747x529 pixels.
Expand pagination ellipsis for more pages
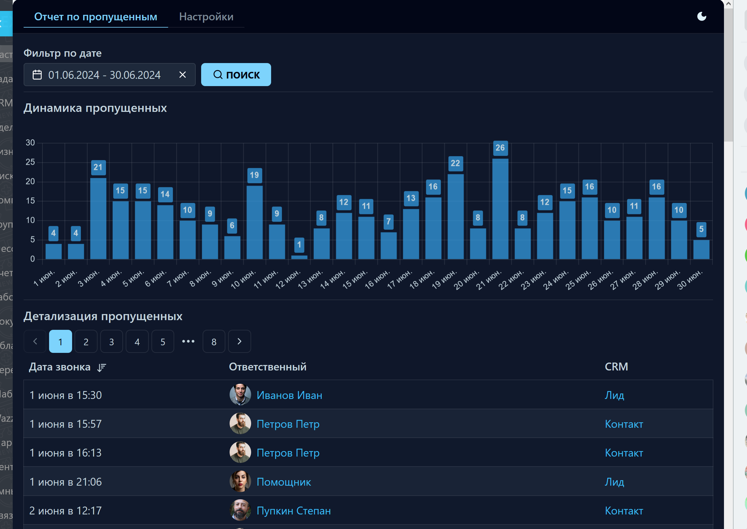coord(188,341)
